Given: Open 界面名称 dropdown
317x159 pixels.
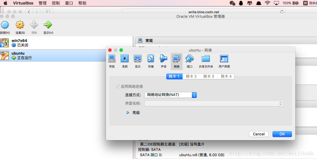Looking at the screenshot, I should click(214, 104).
